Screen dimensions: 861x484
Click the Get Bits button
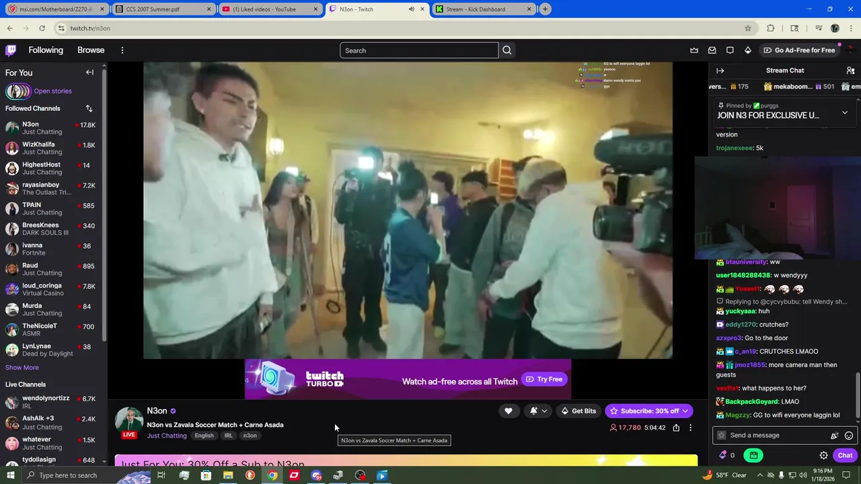(578, 411)
